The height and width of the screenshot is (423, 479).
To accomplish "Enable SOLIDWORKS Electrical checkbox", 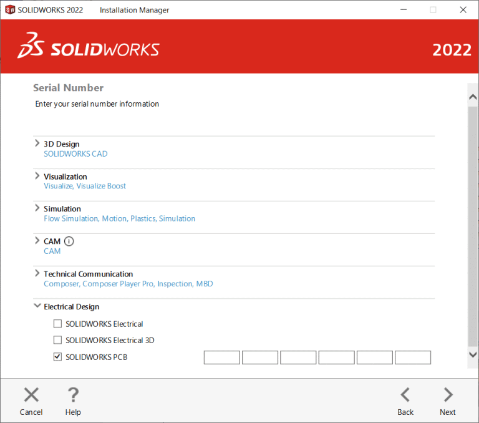I will tap(57, 324).
